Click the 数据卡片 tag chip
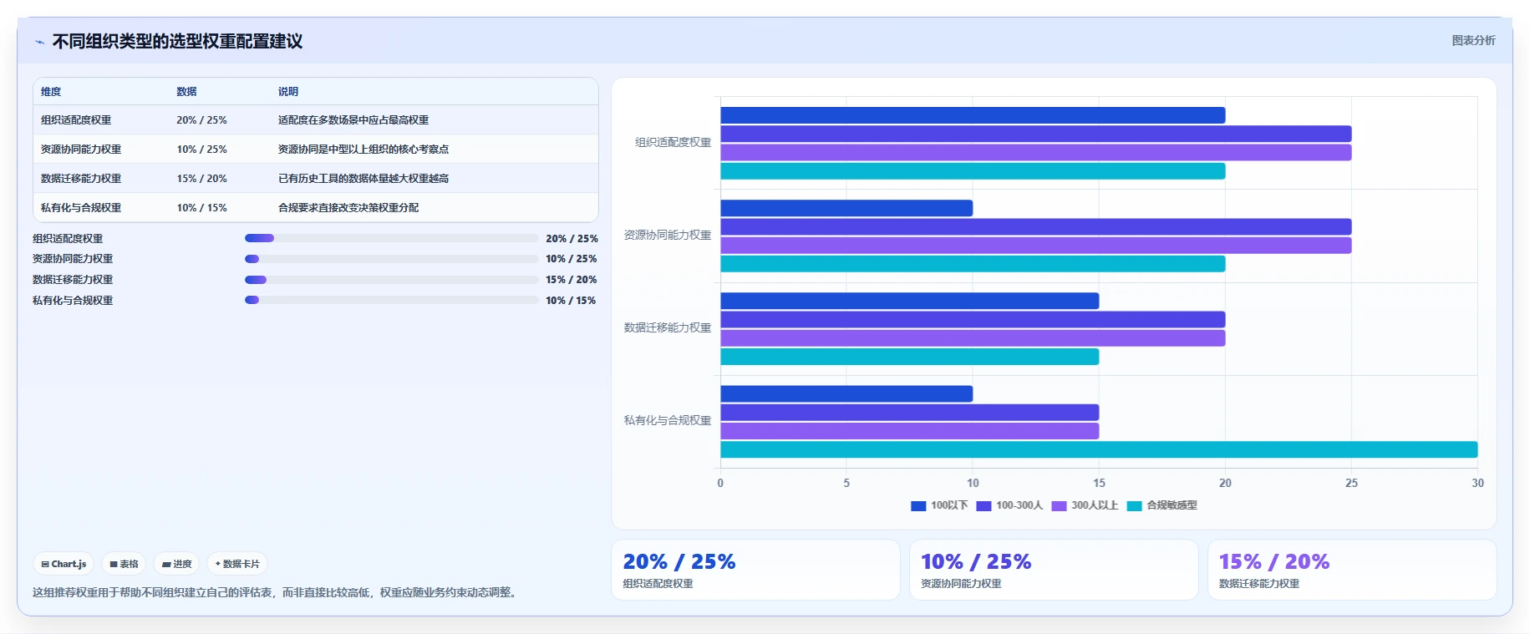Viewport: 1530px width, 634px height. [237, 564]
